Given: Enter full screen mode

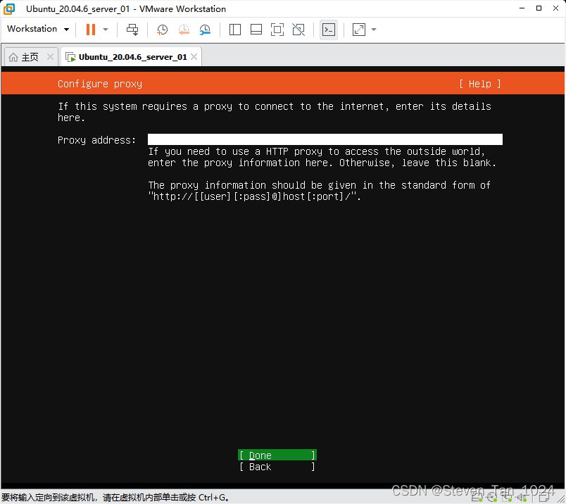Looking at the screenshot, I should click(277, 30).
